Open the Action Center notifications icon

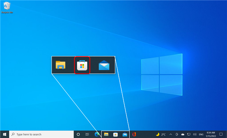coord(221,134)
